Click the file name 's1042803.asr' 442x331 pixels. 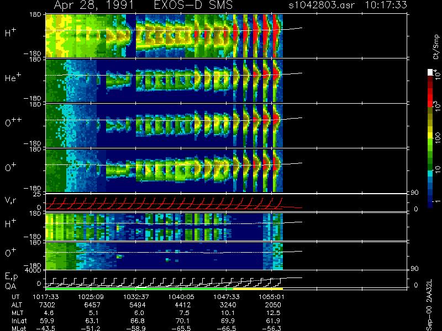pos(322,5)
